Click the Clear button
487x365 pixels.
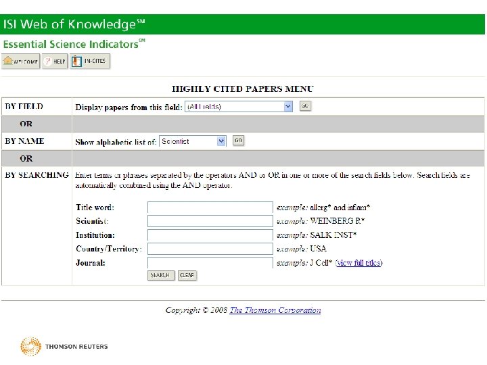coord(187,275)
